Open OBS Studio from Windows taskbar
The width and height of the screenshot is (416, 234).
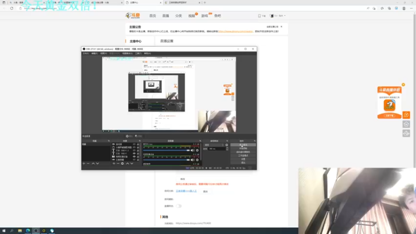(x=36, y=231)
